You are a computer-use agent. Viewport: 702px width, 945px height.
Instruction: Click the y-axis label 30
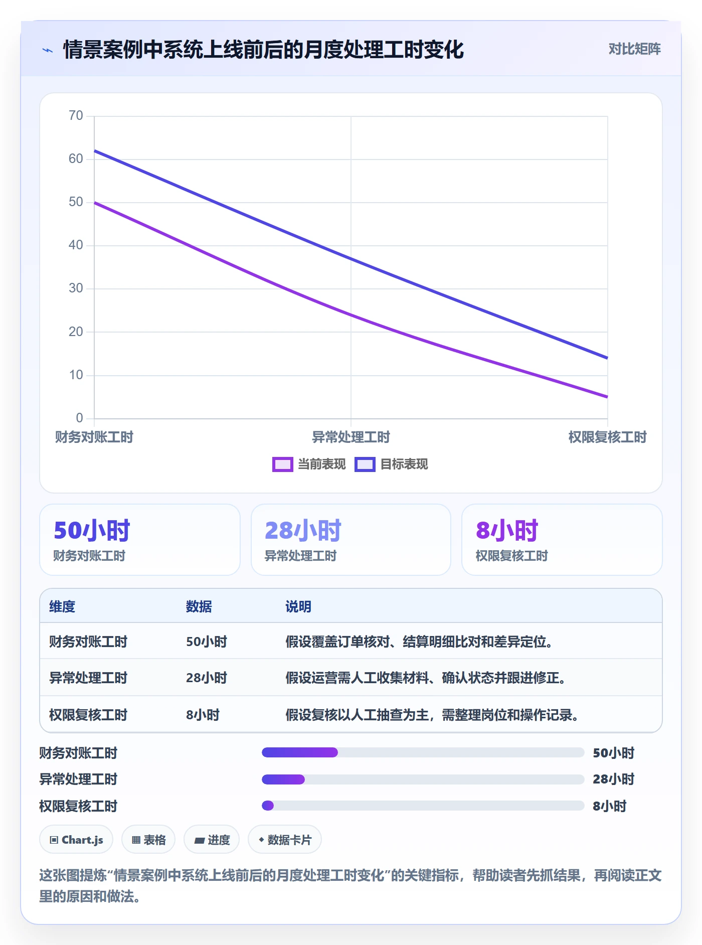(76, 288)
